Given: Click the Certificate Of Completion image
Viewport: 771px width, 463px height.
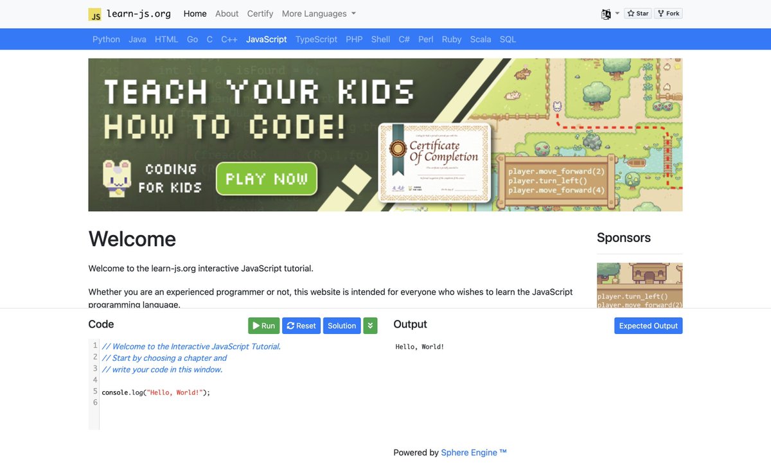Looking at the screenshot, I should [x=434, y=162].
